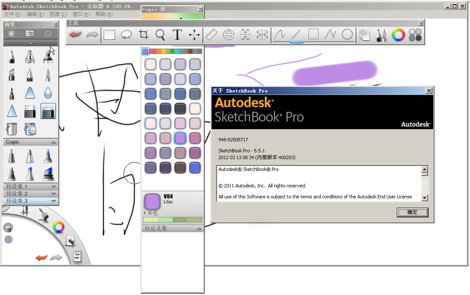The width and height of the screenshot is (470, 295).
Task: Click the red Undo arrow in toolbar
Action: 75,35
